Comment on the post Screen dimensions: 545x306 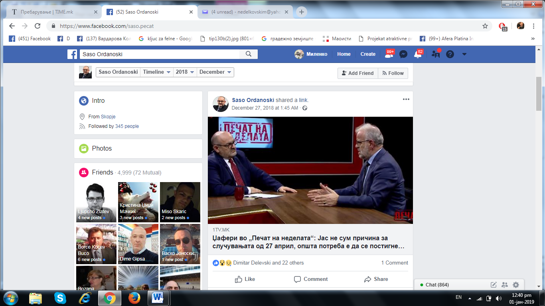click(311, 279)
